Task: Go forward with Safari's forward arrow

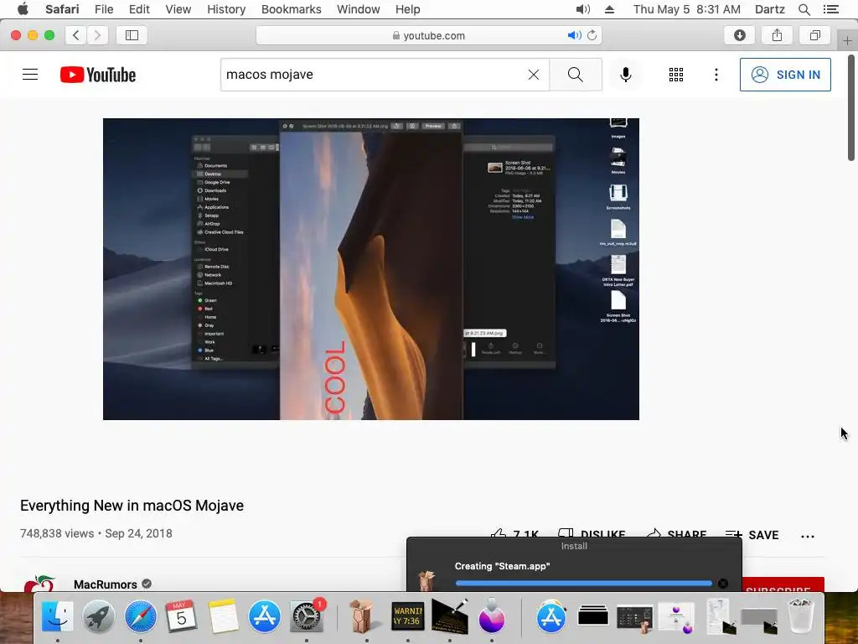Action: pos(97,35)
